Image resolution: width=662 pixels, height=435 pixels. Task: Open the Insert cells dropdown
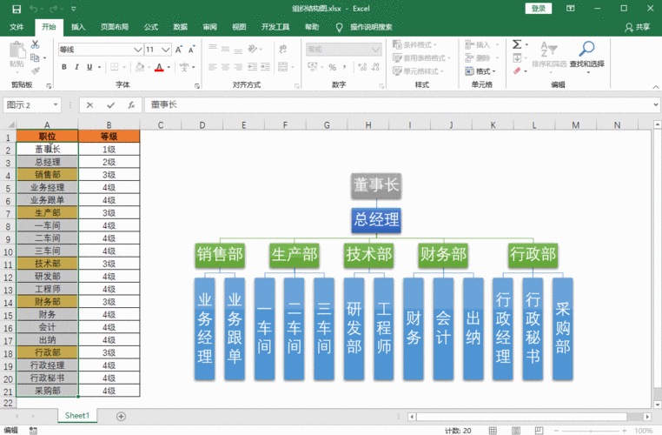click(481, 44)
